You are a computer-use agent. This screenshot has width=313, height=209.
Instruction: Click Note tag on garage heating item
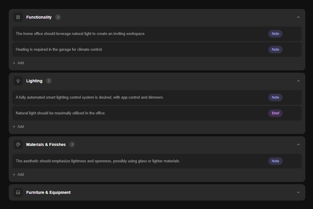point(275,50)
